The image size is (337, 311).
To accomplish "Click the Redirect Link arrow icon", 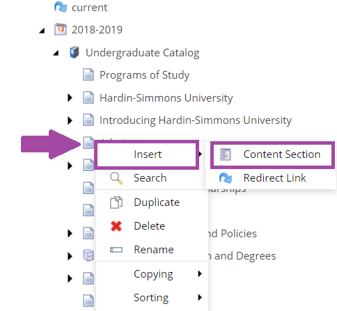I will pyautogui.click(x=226, y=178).
